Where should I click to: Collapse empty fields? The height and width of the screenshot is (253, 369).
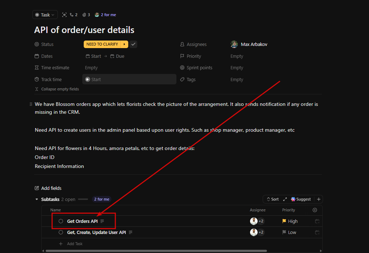click(x=57, y=89)
